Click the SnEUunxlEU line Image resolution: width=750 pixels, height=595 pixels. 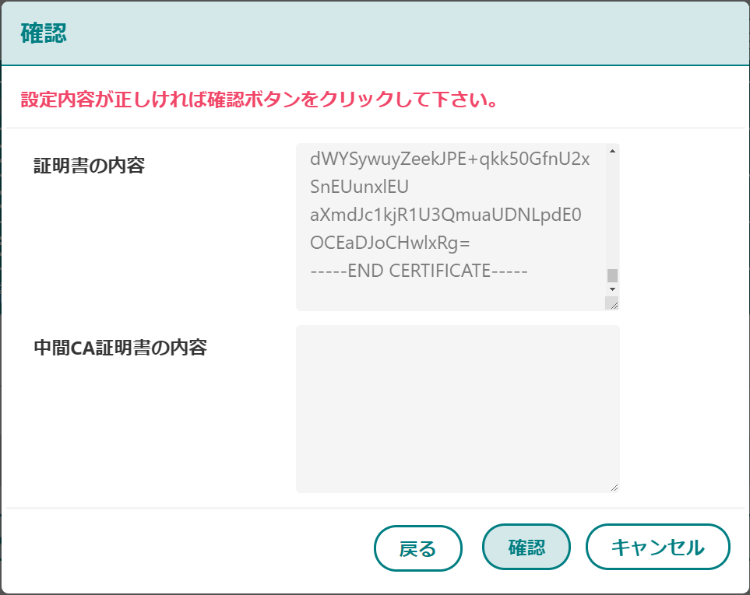pos(359,186)
